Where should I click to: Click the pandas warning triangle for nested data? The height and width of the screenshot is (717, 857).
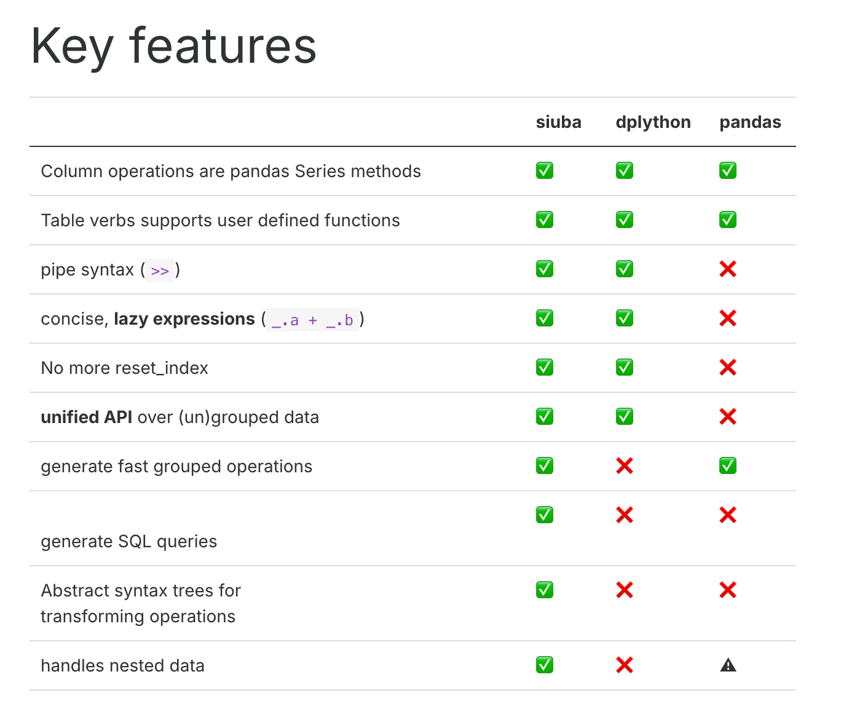click(728, 665)
